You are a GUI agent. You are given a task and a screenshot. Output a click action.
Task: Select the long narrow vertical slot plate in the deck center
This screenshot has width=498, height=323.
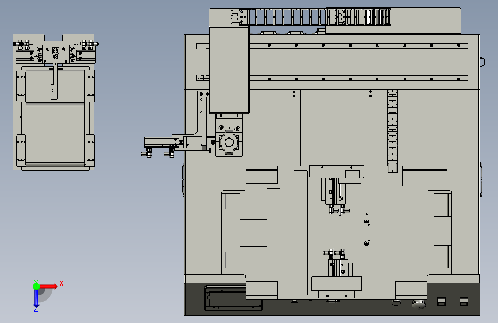click(x=300, y=233)
